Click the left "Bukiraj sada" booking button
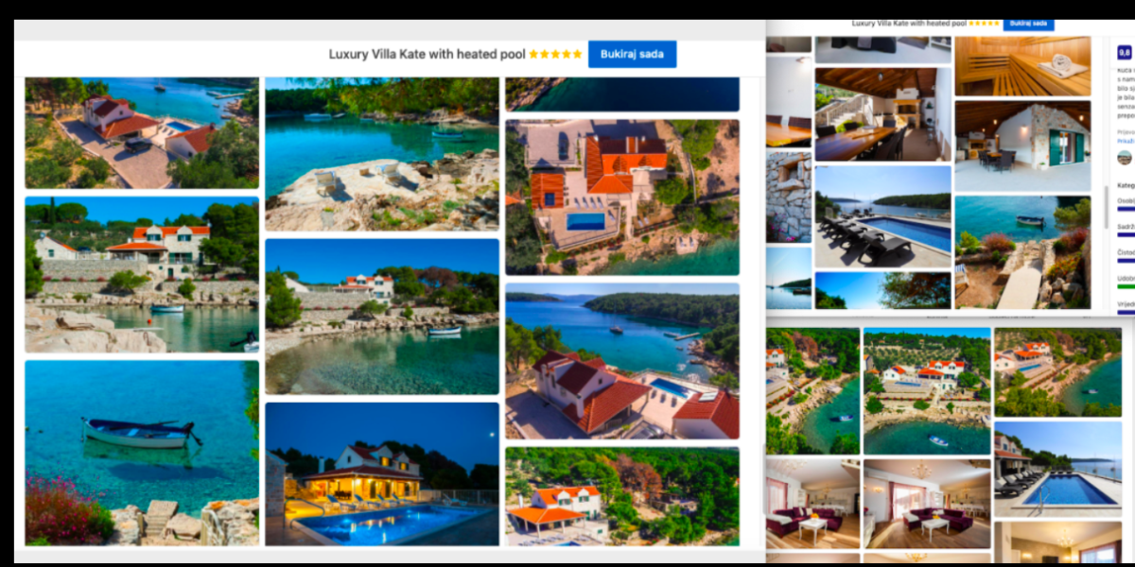This screenshot has width=1135, height=567. 632,54
